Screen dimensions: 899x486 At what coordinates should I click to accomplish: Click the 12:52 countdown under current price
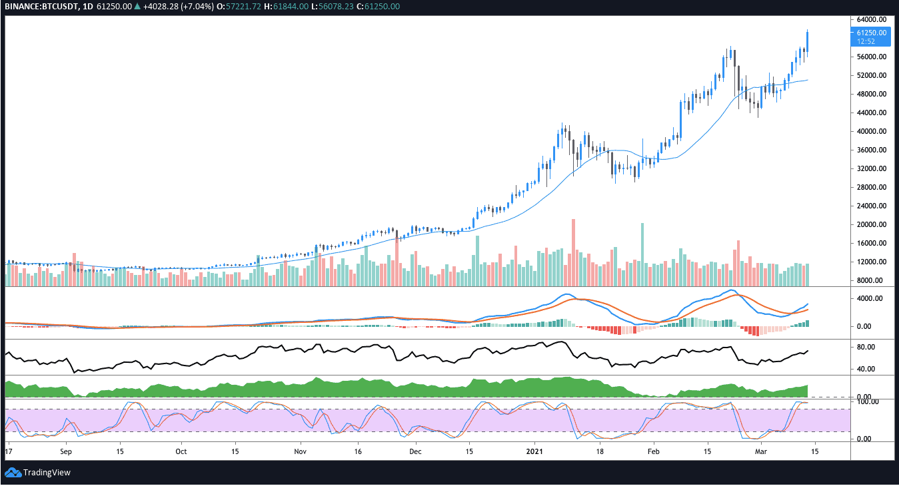click(866, 41)
